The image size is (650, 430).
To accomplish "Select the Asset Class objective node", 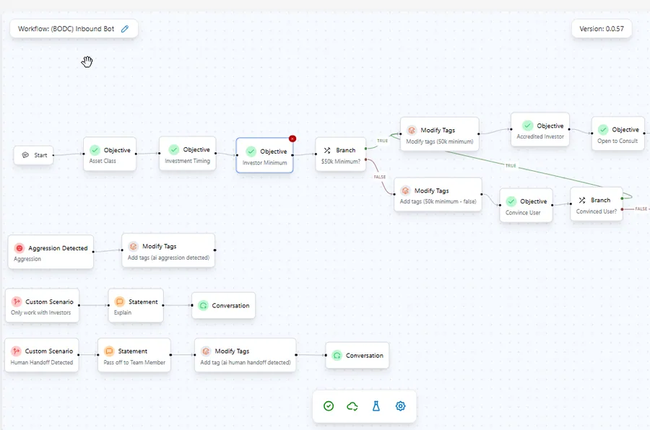I will coord(110,154).
